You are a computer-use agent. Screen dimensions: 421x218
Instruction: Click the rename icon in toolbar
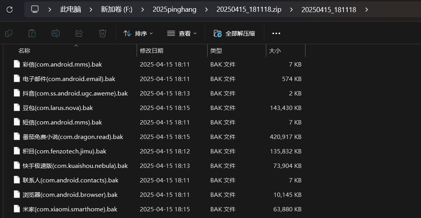tap(56, 33)
